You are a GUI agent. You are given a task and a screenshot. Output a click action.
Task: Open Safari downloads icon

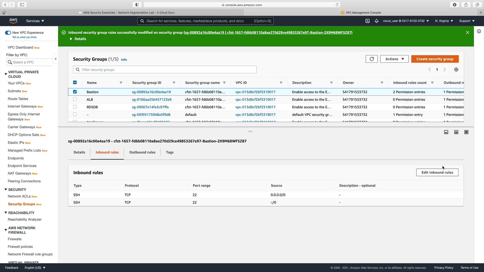tap(455, 5)
